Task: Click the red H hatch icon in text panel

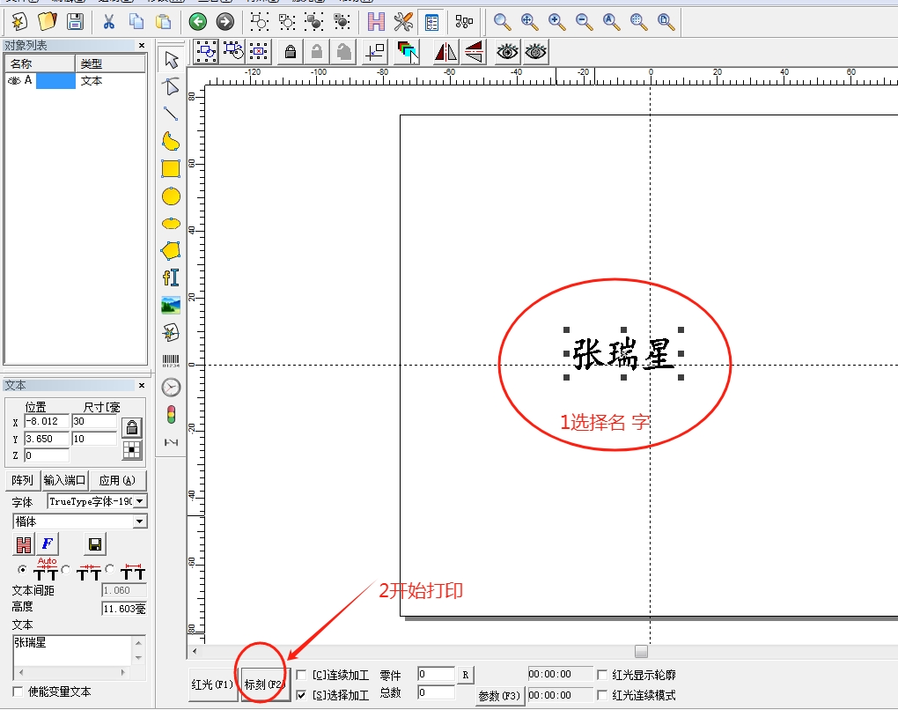Action: 24,544
